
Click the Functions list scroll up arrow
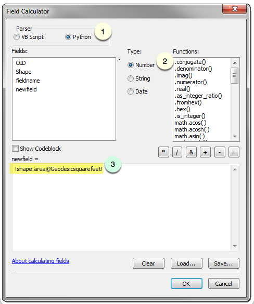point(235,63)
